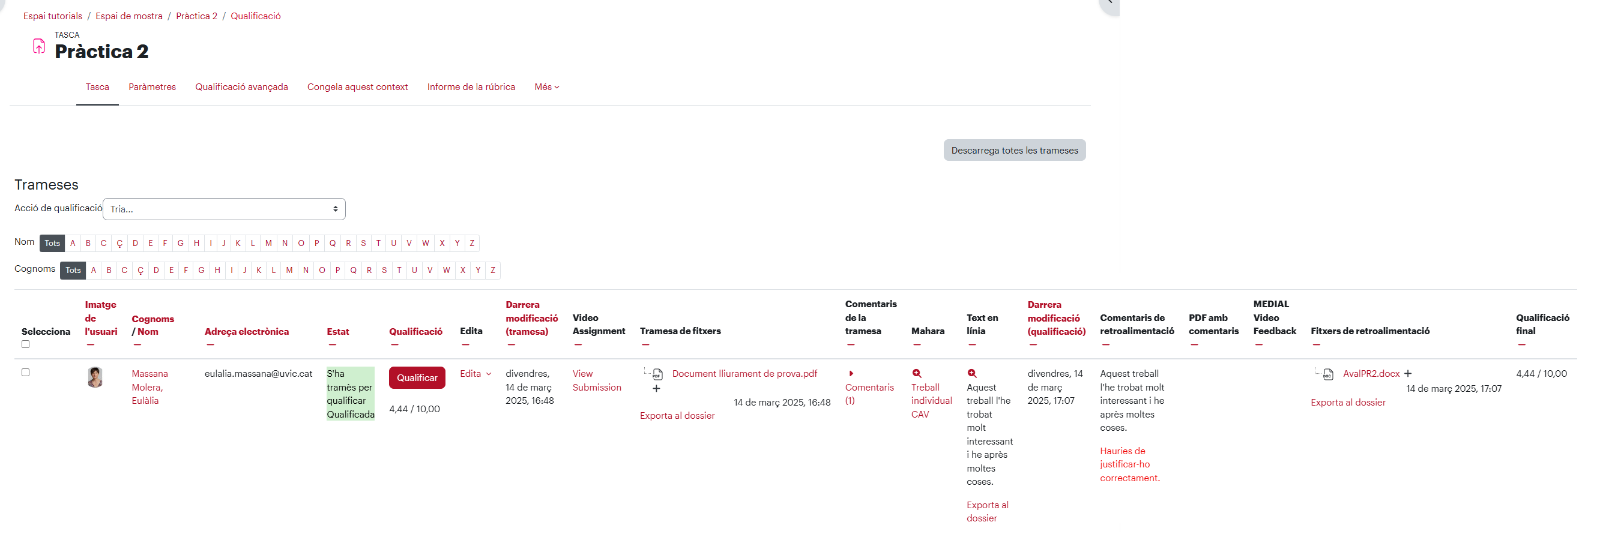Open Eulàlia Massana's profile picture
This screenshot has width=1600, height=540.
tap(95, 377)
